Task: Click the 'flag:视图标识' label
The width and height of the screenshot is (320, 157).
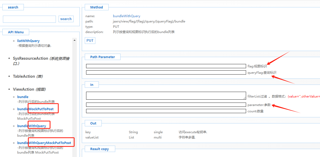Action: 257,66
